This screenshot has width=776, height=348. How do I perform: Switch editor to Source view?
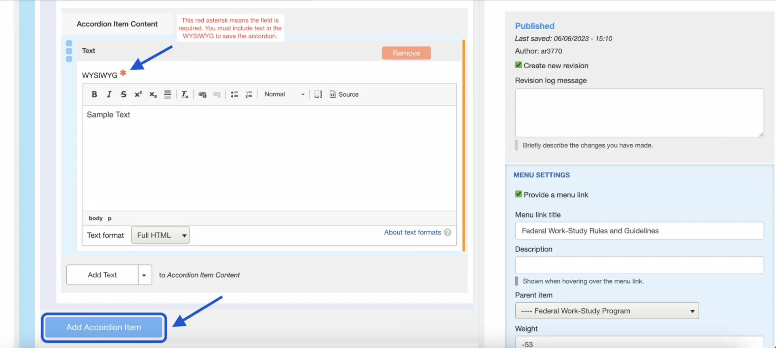pyautogui.click(x=344, y=94)
